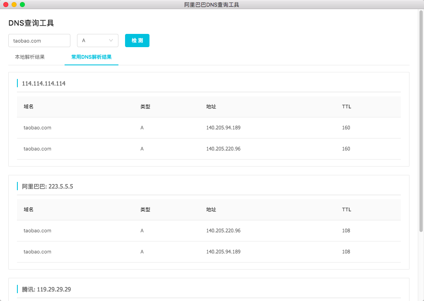Image resolution: width=424 pixels, height=301 pixels.
Task: Click the 阿里巴巴: 223.5.5.5 section title
Action: tap(48, 186)
